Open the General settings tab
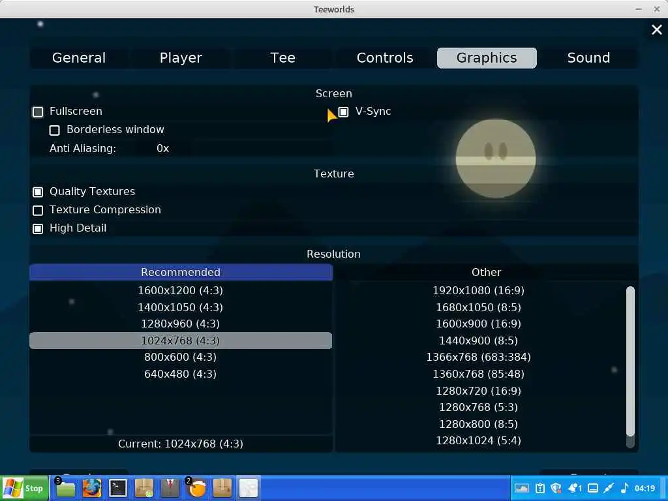The width and height of the screenshot is (668, 501). pyautogui.click(x=79, y=58)
